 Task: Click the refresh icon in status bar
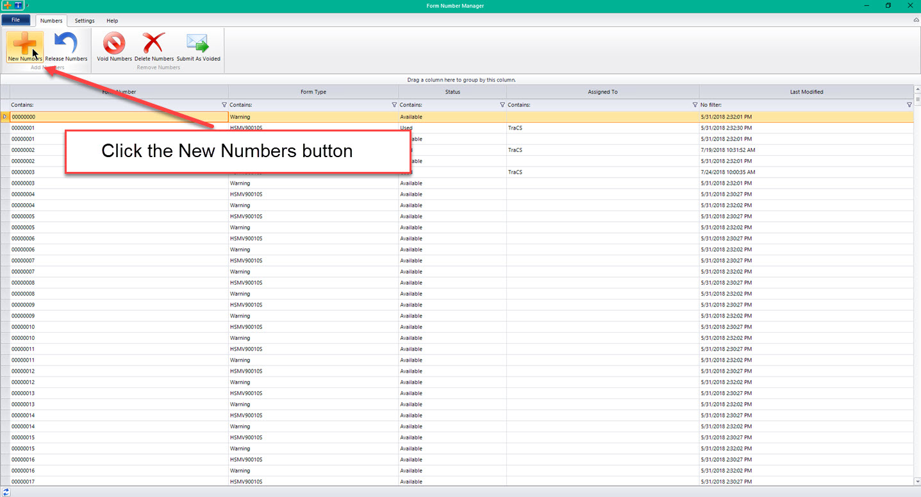[x=6, y=492]
